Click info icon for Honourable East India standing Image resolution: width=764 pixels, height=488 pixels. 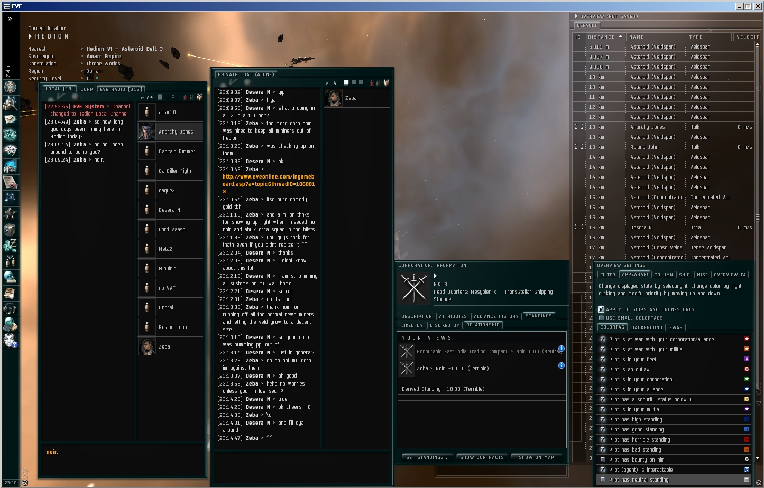(x=562, y=349)
